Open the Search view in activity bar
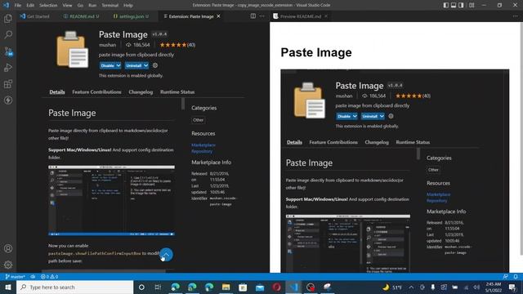 tap(8, 34)
